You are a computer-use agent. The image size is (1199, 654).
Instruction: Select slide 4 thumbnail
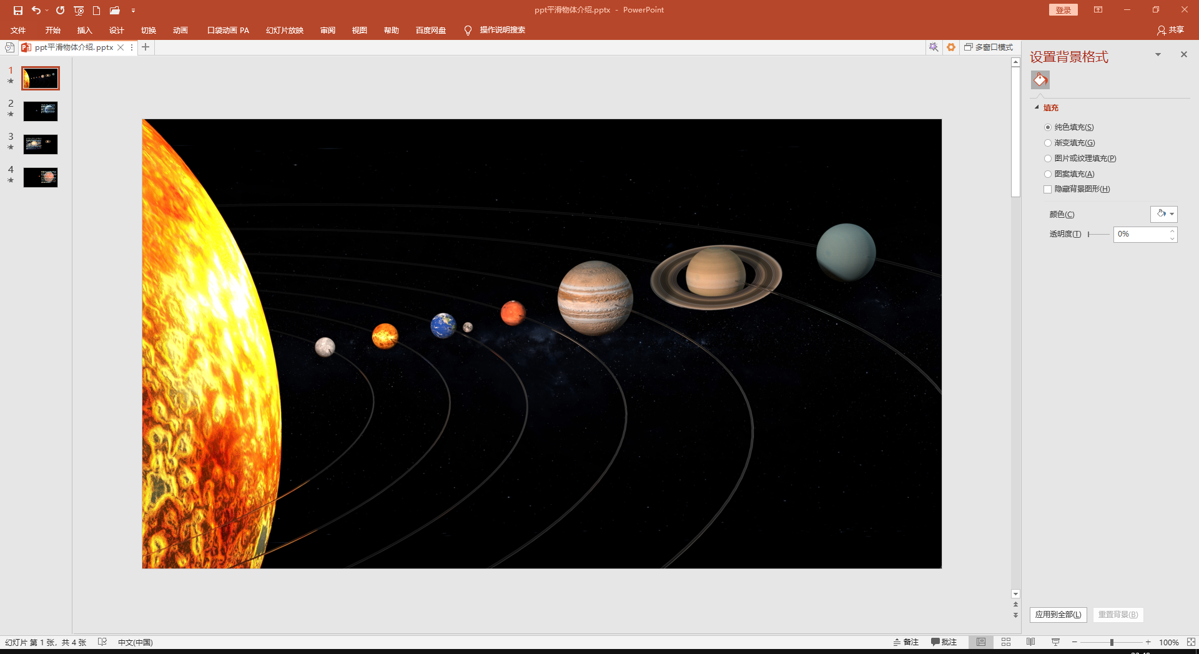[x=41, y=178]
